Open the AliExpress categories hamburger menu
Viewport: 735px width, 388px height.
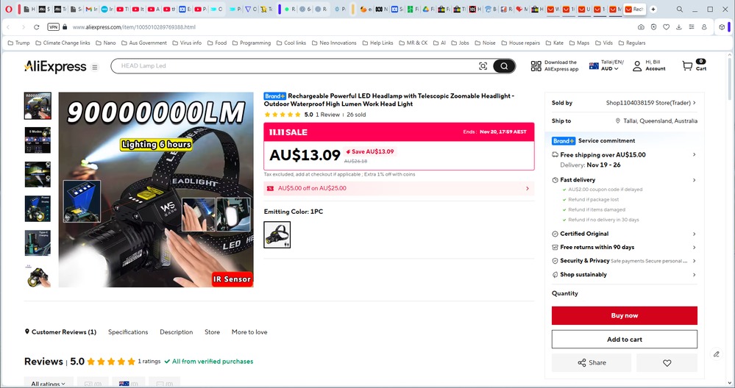(x=94, y=67)
